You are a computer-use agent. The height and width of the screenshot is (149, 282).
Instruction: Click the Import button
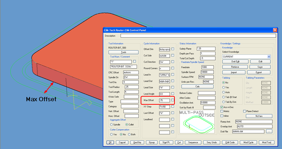[234, 72]
